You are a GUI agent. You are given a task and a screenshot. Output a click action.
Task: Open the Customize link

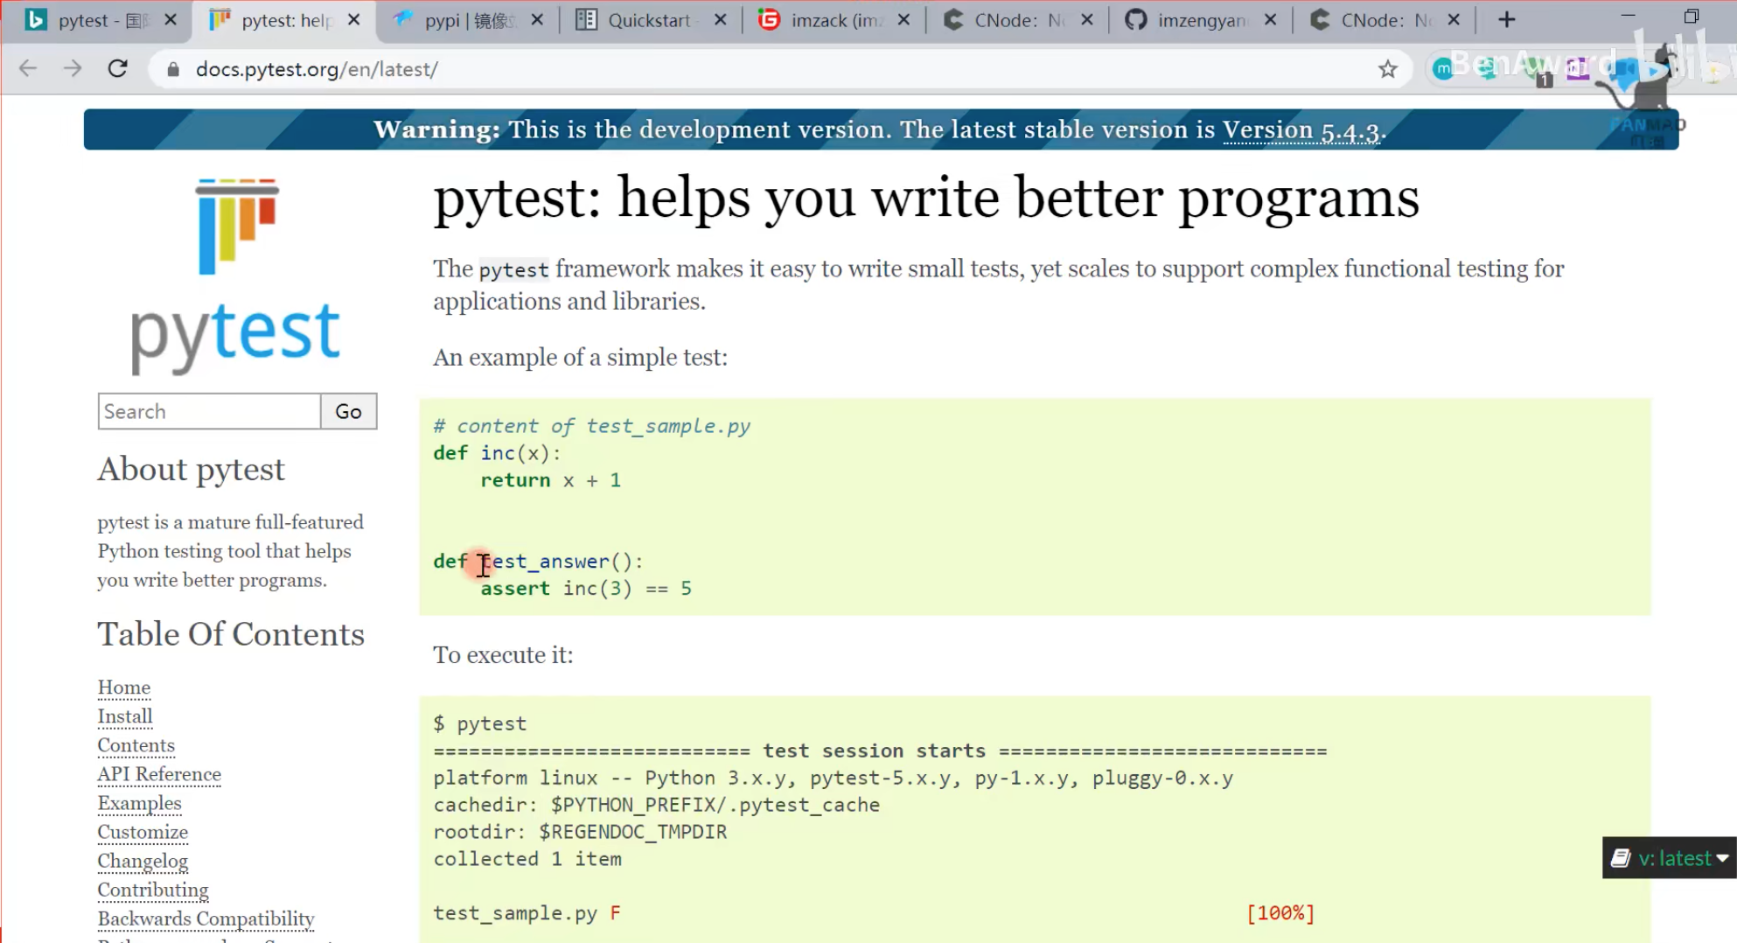tap(143, 832)
